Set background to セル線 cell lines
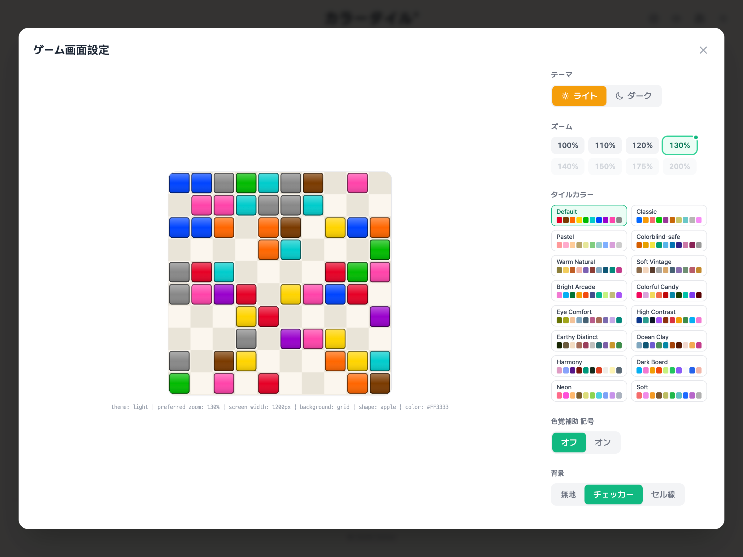This screenshot has height=557, width=743. click(663, 494)
